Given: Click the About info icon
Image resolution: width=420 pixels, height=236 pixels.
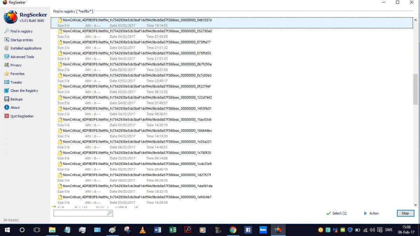Looking at the screenshot, I should click(7, 107).
